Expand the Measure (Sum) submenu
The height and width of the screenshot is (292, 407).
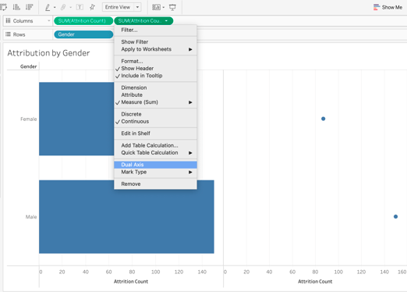click(155, 102)
